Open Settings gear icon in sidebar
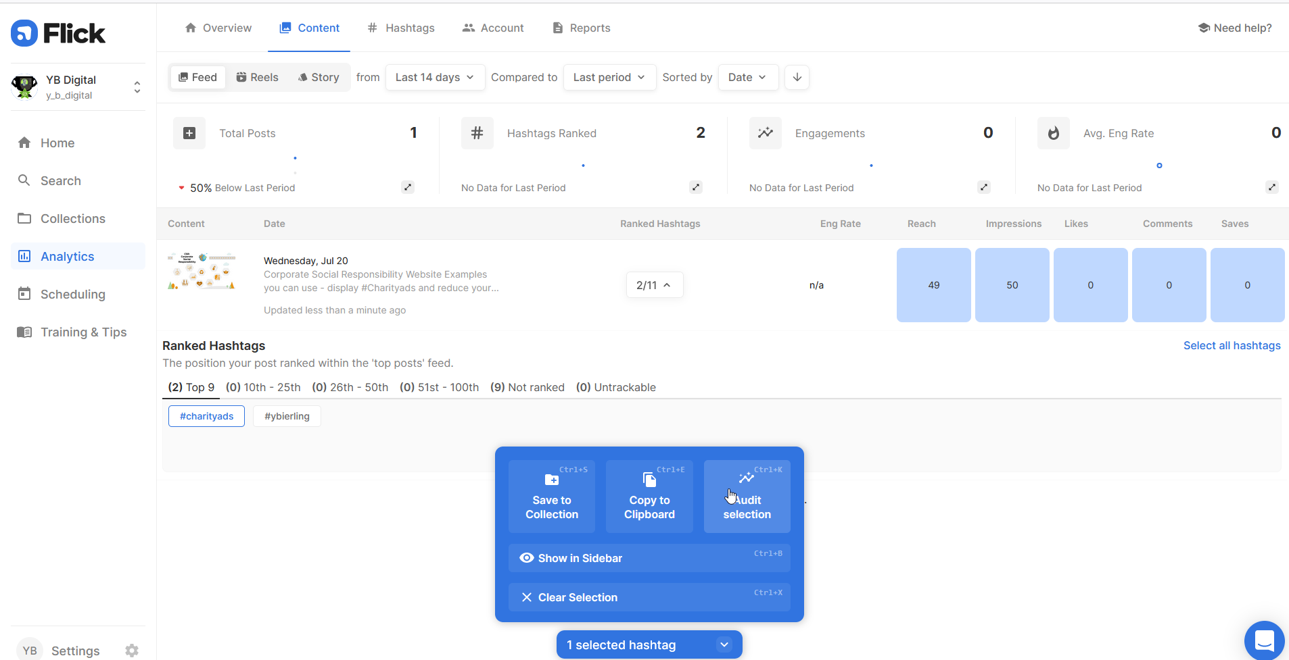Image resolution: width=1289 pixels, height=660 pixels. (x=132, y=650)
